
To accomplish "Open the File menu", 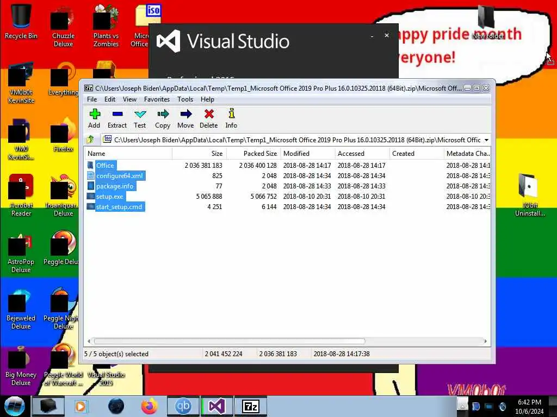I will [92, 99].
